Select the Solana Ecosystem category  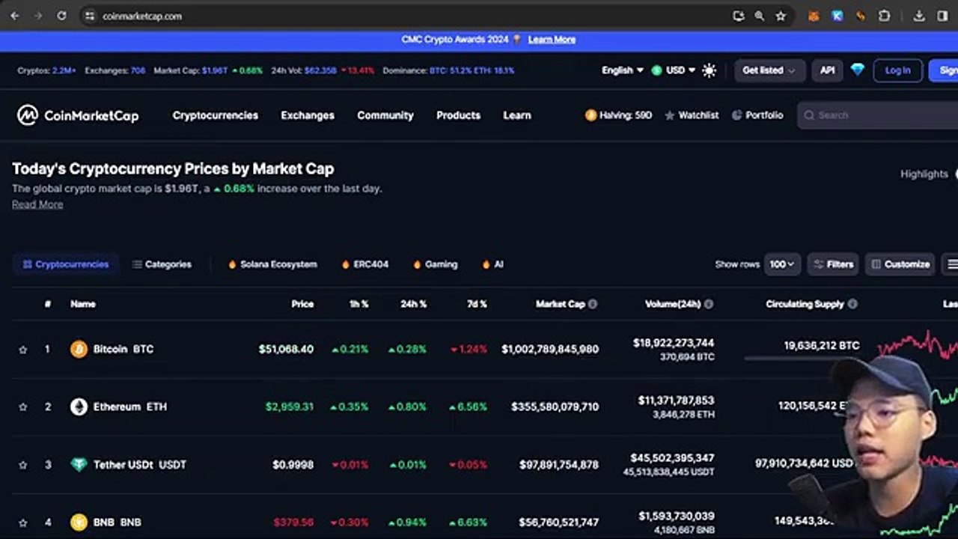click(x=272, y=264)
